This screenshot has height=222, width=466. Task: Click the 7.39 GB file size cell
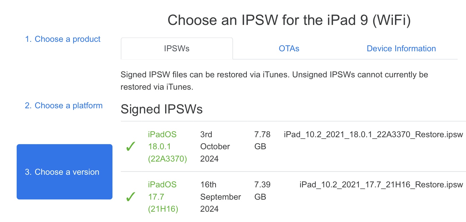pyautogui.click(x=262, y=190)
